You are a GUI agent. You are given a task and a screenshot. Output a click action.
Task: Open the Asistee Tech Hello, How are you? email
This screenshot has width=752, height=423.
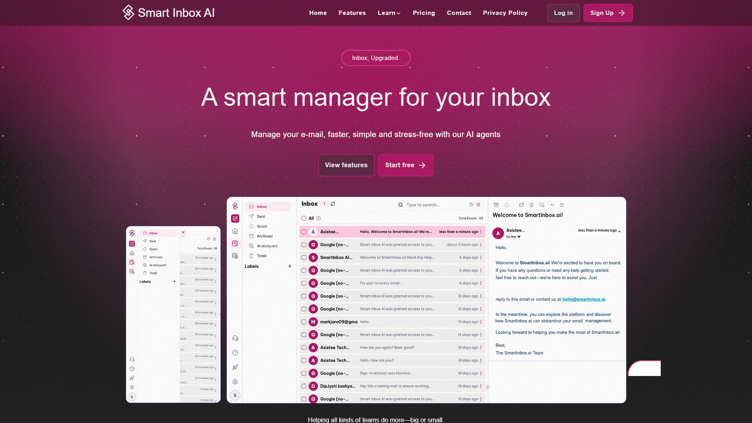(x=392, y=360)
